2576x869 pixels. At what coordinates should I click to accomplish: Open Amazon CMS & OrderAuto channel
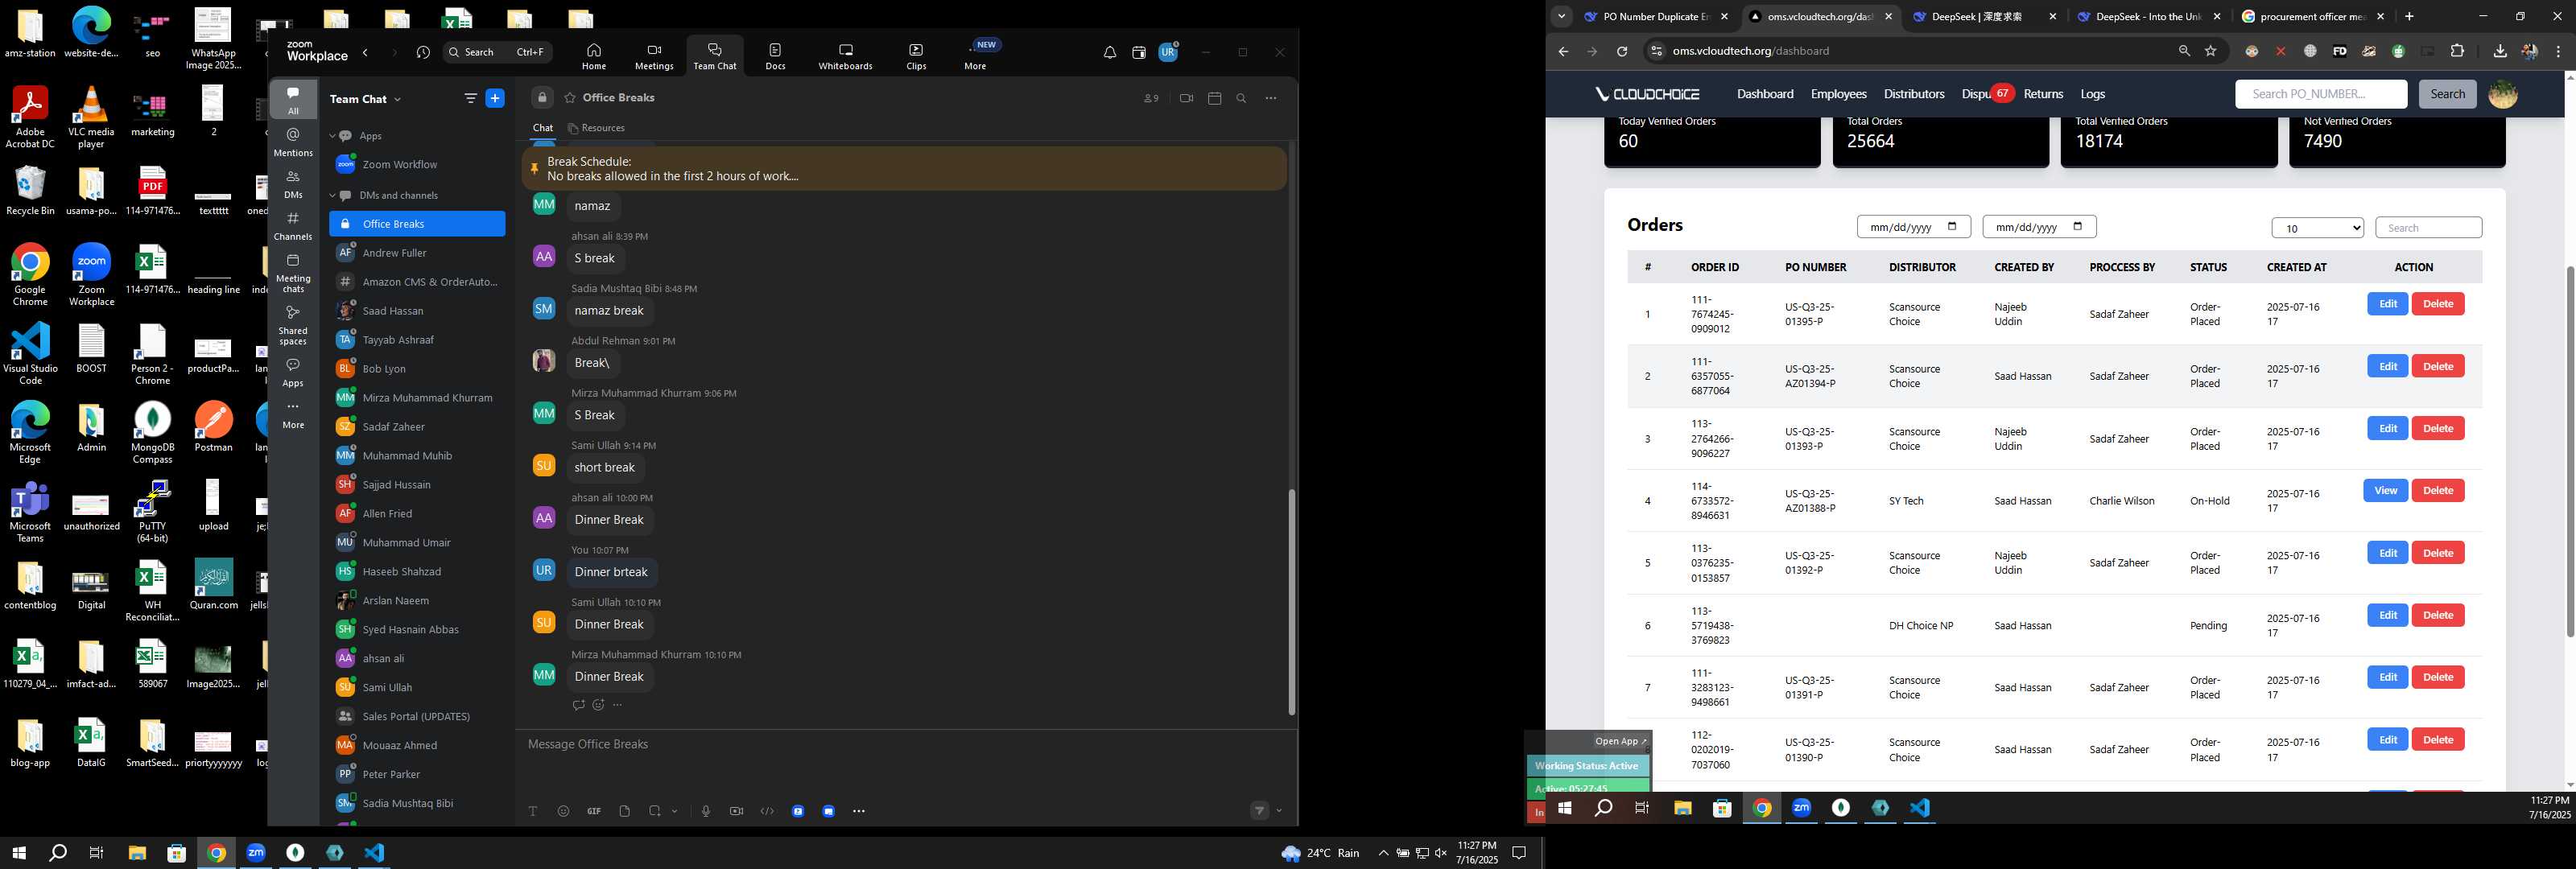(417, 282)
